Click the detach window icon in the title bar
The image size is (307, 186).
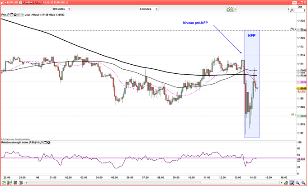pos(294,3)
